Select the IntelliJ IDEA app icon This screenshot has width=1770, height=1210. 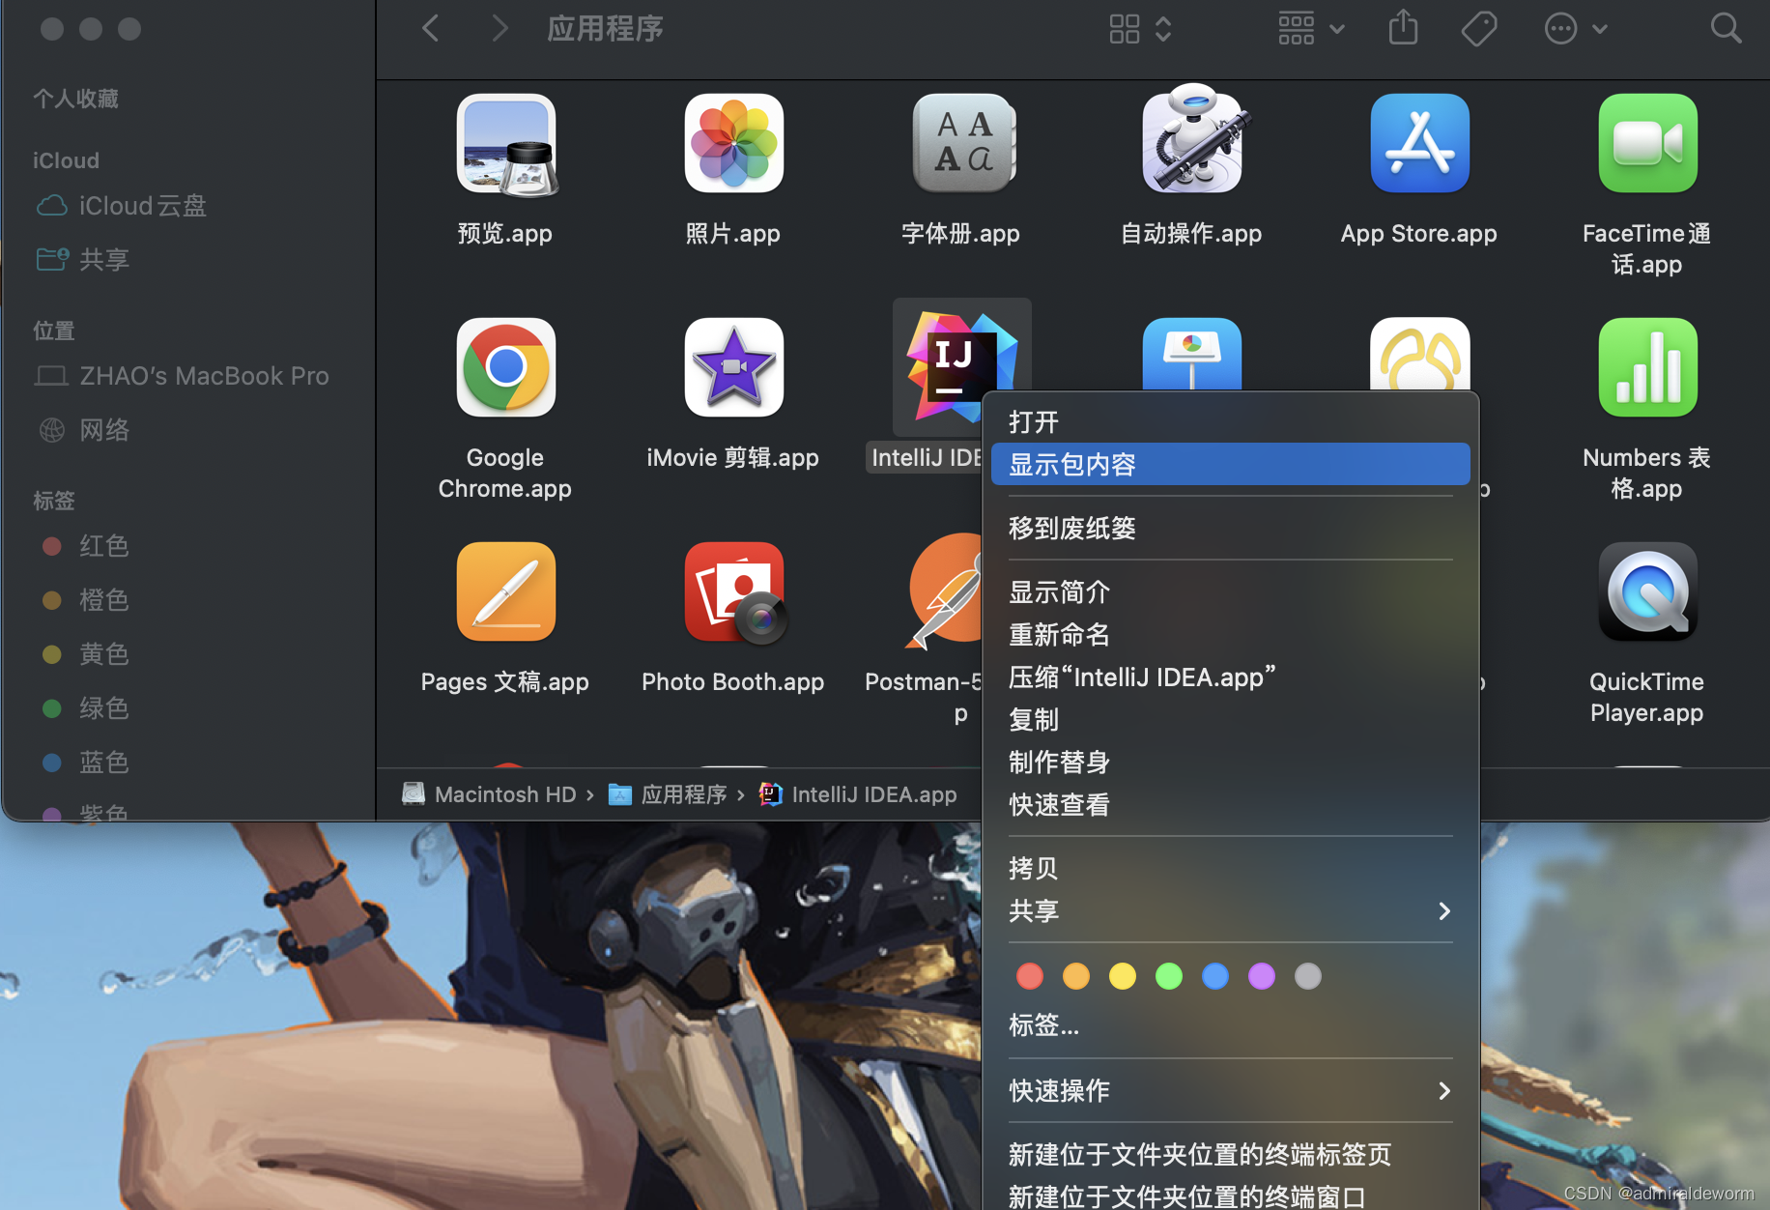(x=961, y=365)
